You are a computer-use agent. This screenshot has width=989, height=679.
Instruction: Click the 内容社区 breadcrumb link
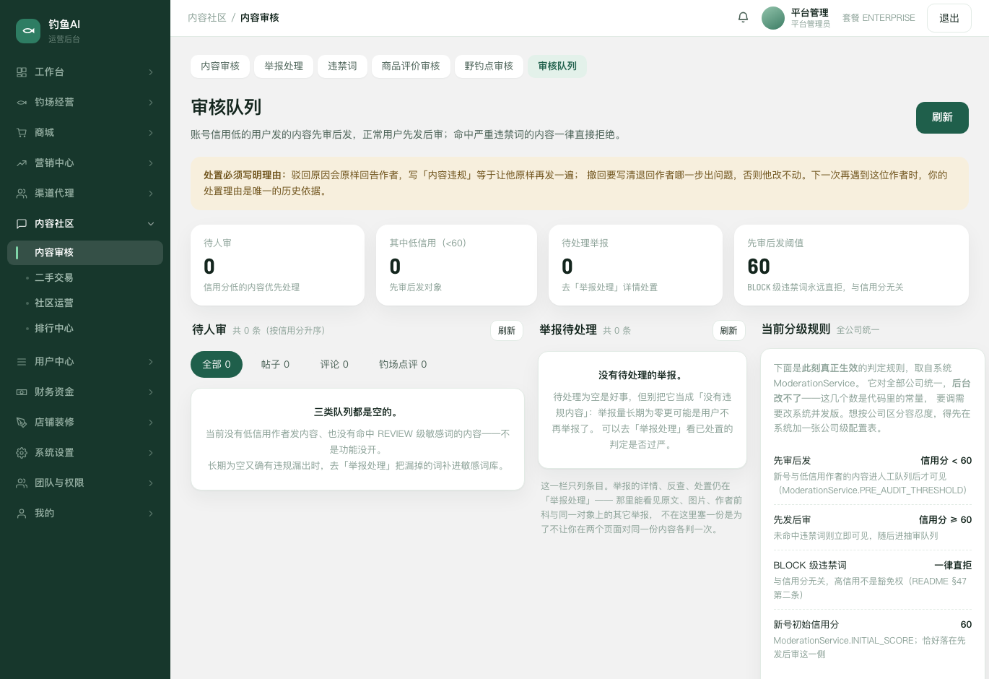(207, 18)
